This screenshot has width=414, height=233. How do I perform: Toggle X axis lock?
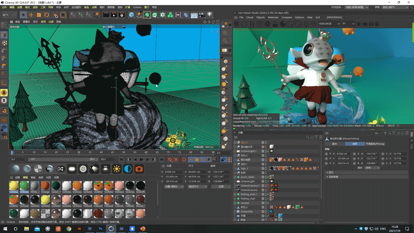coord(73,15)
